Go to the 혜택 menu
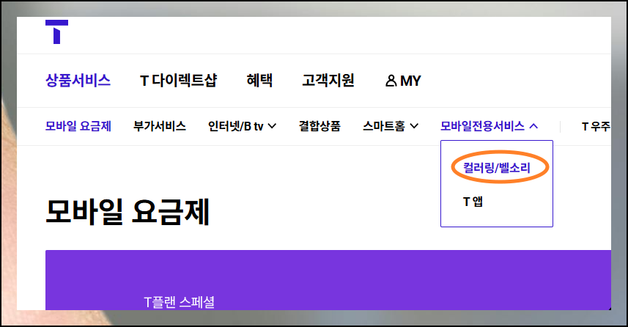The image size is (628, 327). [x=259, y=81]
